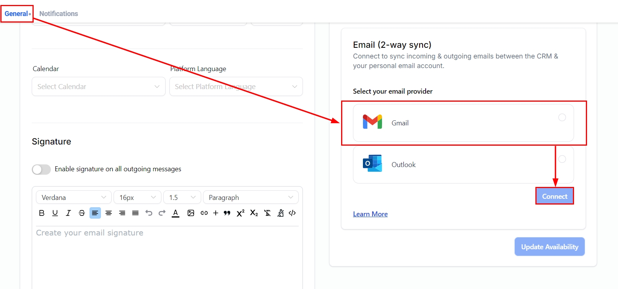Center-align the signature text
Viewport: 618px width, 289px height.
point(109,213)
